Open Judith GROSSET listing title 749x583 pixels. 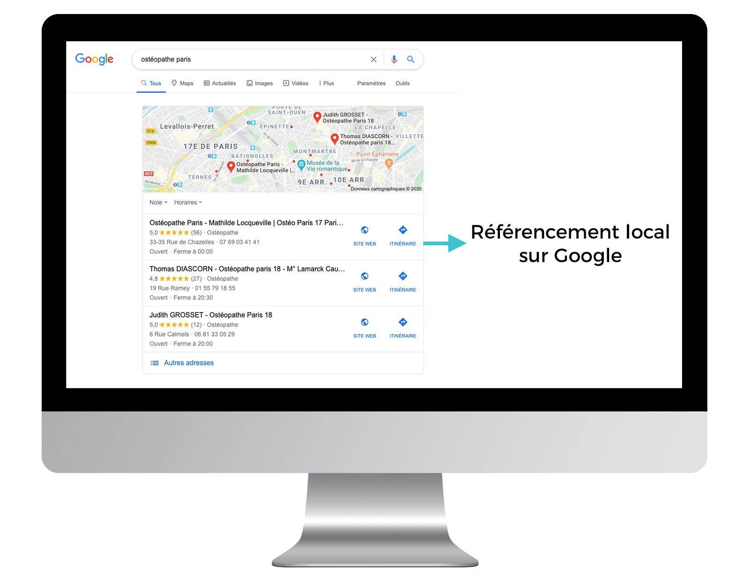(211, 315)
